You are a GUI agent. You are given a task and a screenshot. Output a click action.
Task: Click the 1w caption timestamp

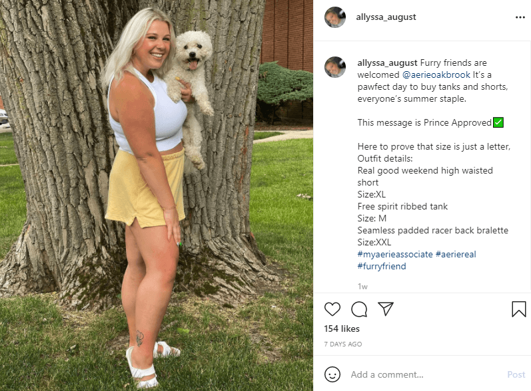(362, 287)
